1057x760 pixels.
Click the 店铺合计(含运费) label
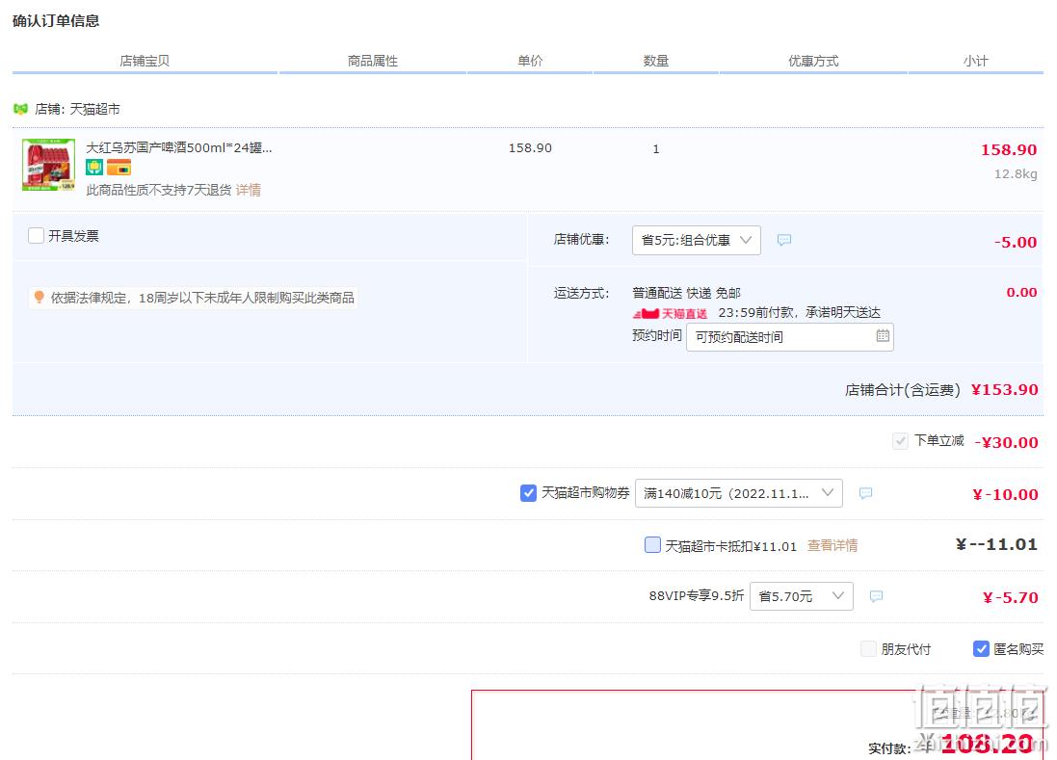pyautogui.click(x=903, y=390)
